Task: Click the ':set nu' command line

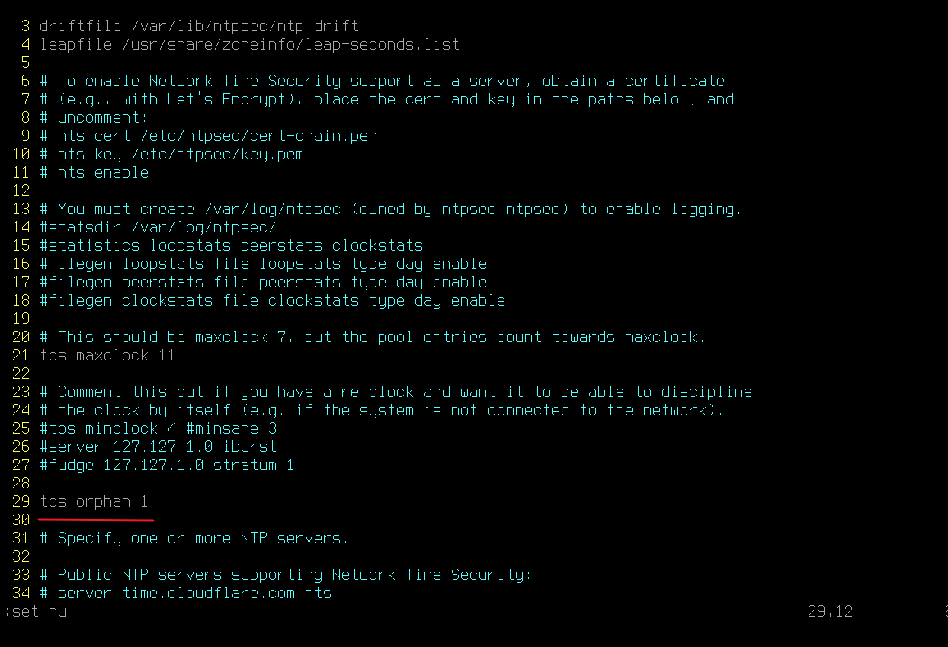Action: [34, 611]
